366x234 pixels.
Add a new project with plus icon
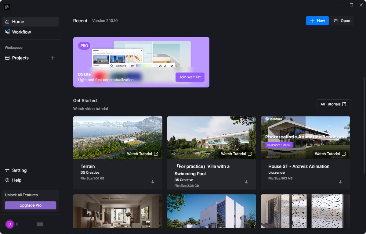pos(53,58)
